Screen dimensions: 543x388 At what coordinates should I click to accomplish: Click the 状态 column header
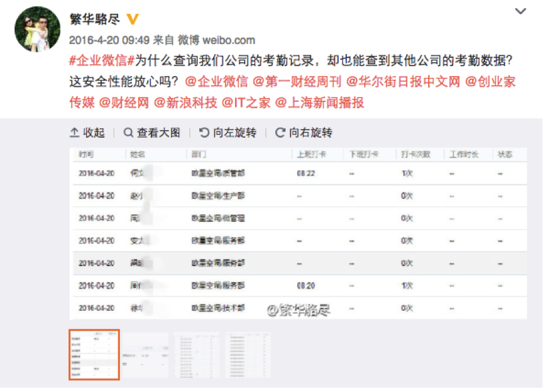[505, 155]
